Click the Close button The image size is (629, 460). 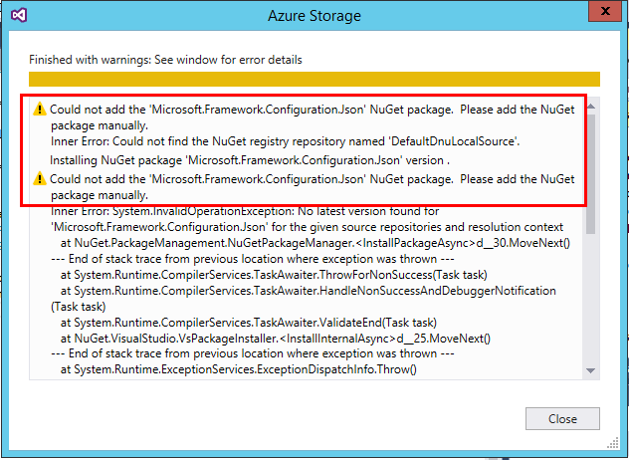tap(562, 418)
